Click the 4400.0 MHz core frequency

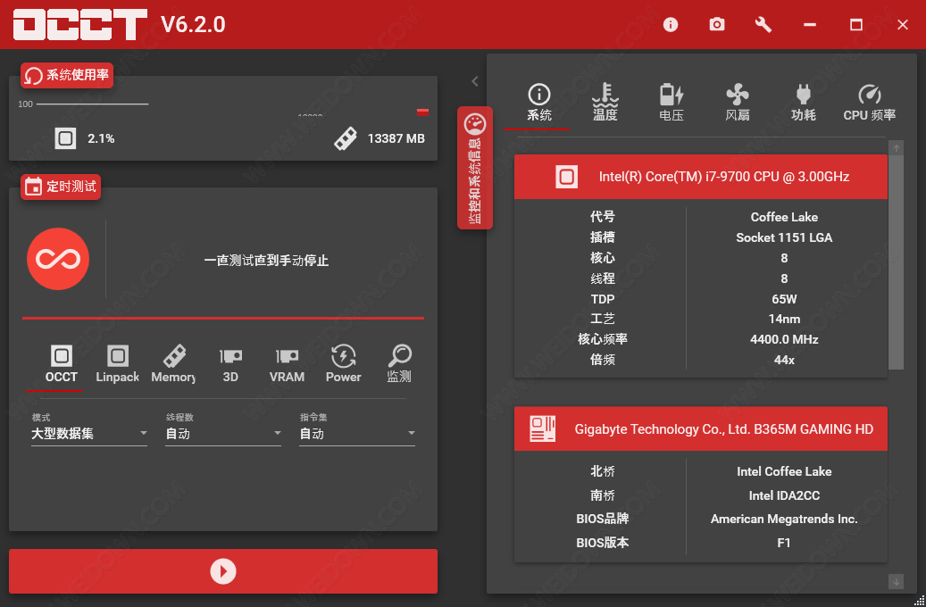(x=784, y=339)
